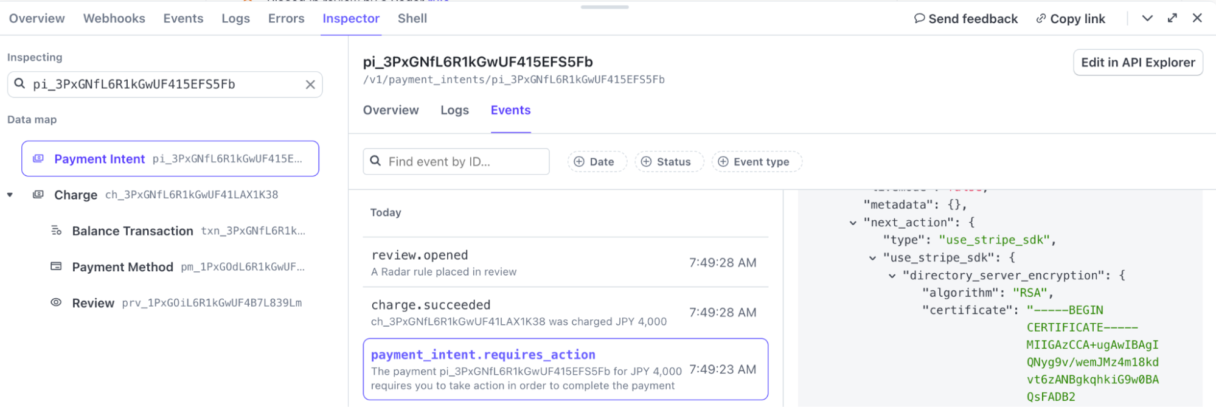Collapse the next_action JSON node

click(853, 223)
